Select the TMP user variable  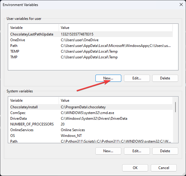14,57
